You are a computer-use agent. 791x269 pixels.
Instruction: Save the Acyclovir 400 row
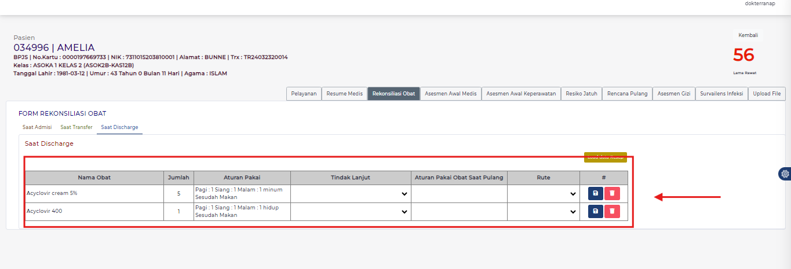[596, 212]
